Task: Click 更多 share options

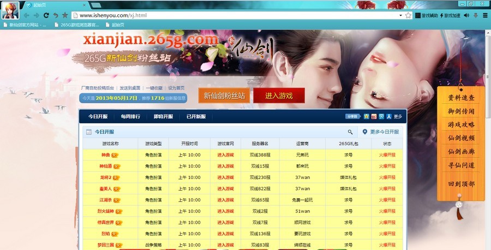Action: (398, 116)
